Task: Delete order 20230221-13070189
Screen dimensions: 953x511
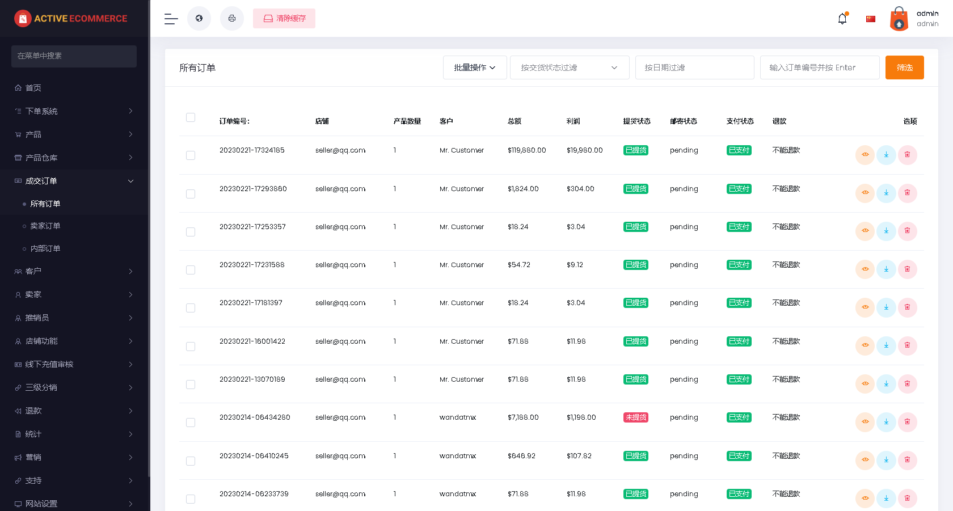Action: (907, 384)
